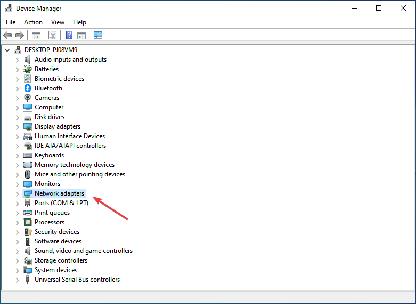Click the Forward arrow toolbar icon
This screenshot has width=416, height=304.
point(20,35)
